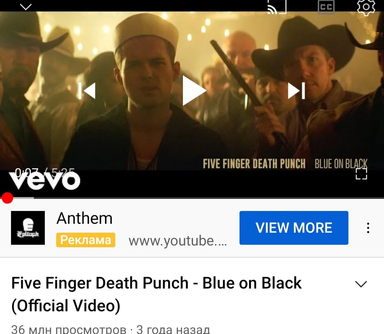Toggle closed captions (CC)

coord(326,7)
